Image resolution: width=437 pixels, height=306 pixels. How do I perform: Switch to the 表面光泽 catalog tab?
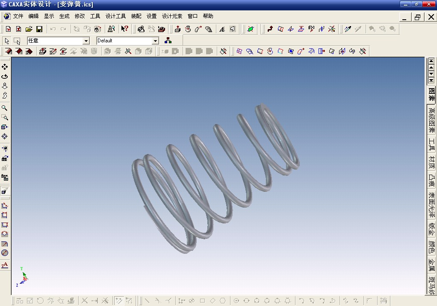(x=431, y=205)
